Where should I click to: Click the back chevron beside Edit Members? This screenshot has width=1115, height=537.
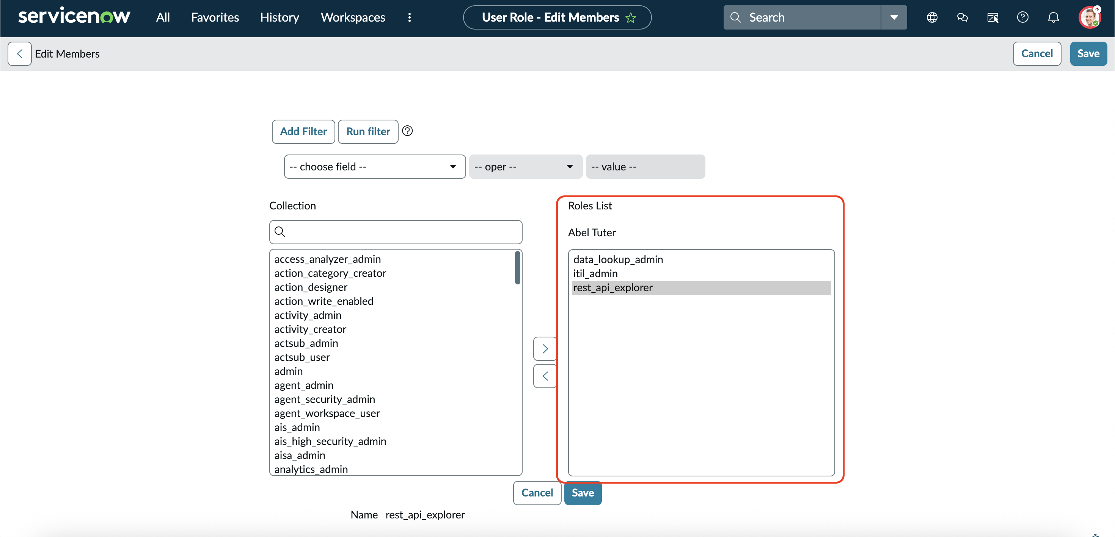[x=19, y=54]
